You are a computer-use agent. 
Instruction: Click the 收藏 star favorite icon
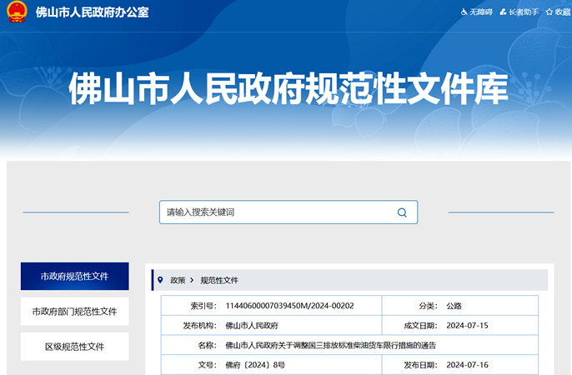point(549,12)
